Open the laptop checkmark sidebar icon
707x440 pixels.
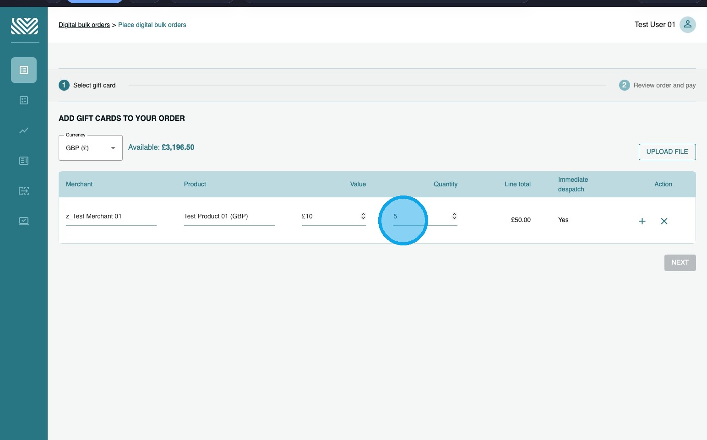24,221
